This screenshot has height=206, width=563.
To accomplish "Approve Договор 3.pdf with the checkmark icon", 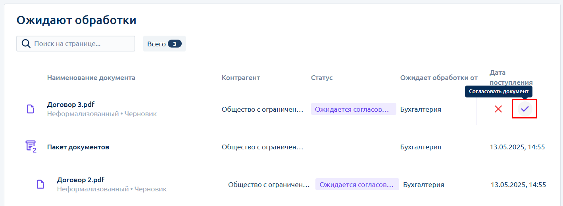I will (525, 109).
